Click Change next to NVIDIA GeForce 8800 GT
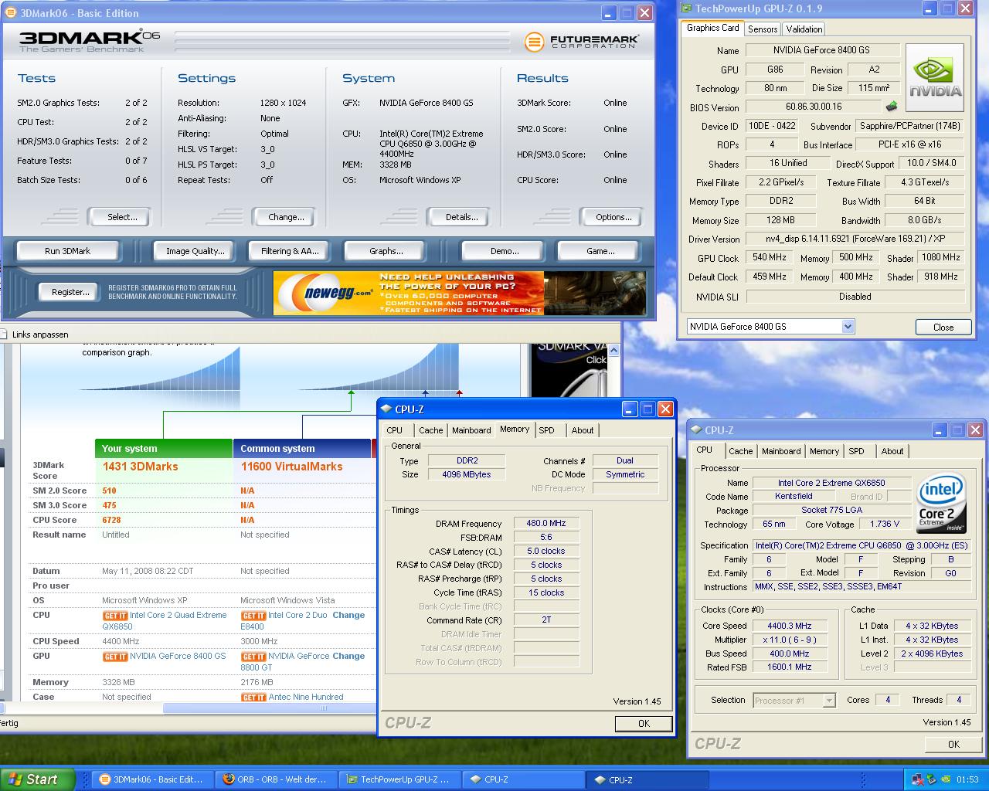Screen dimensions: 989x791 pyautogui.click(x=348, y=656)
